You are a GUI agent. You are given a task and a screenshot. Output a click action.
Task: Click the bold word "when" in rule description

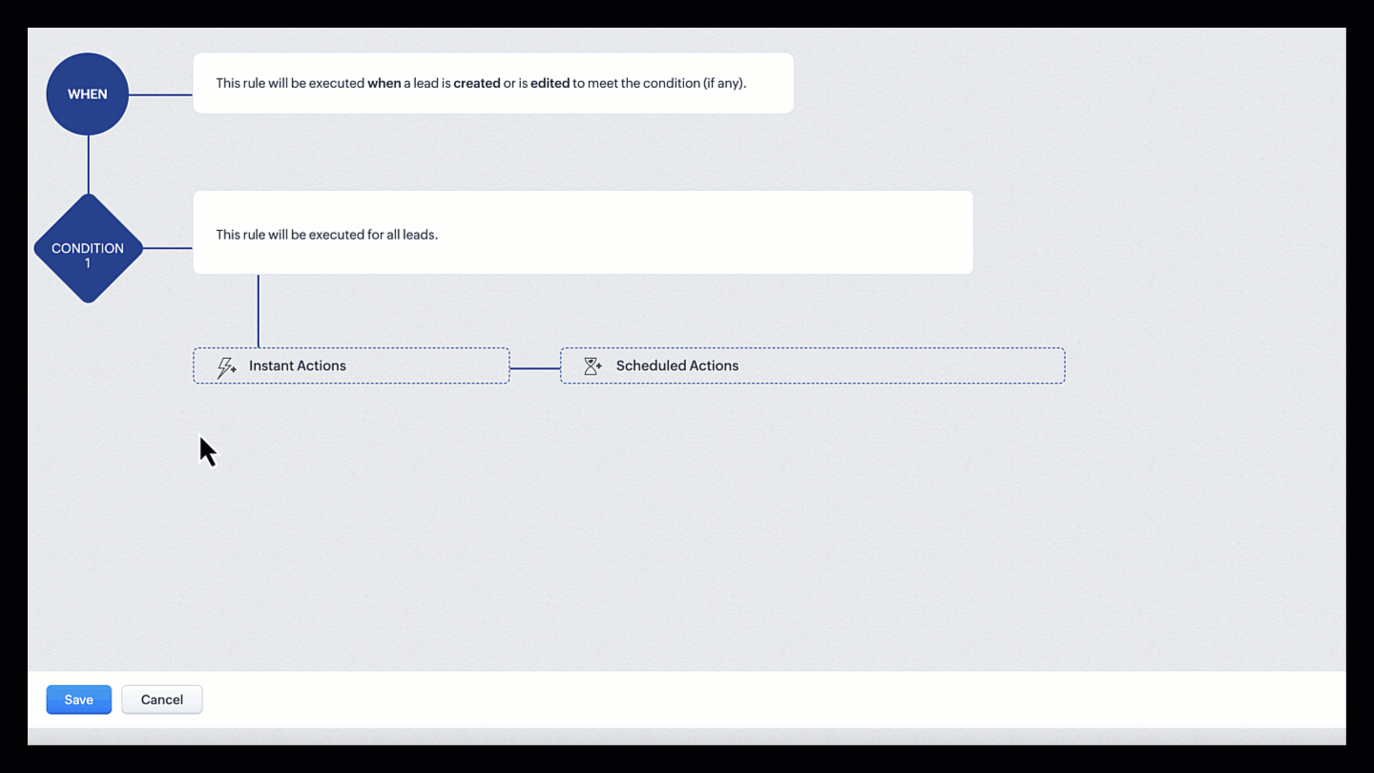(x=384, y=84)
